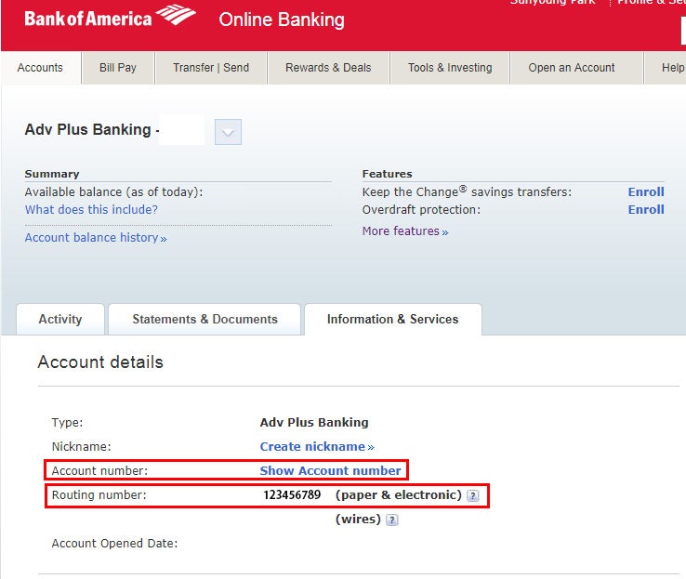
Task: Switch to the Activity tab
Action: coord(60,319)
